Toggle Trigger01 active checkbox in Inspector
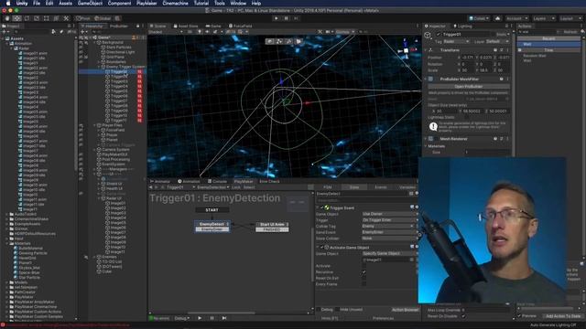586x329 pixels. 438,35
